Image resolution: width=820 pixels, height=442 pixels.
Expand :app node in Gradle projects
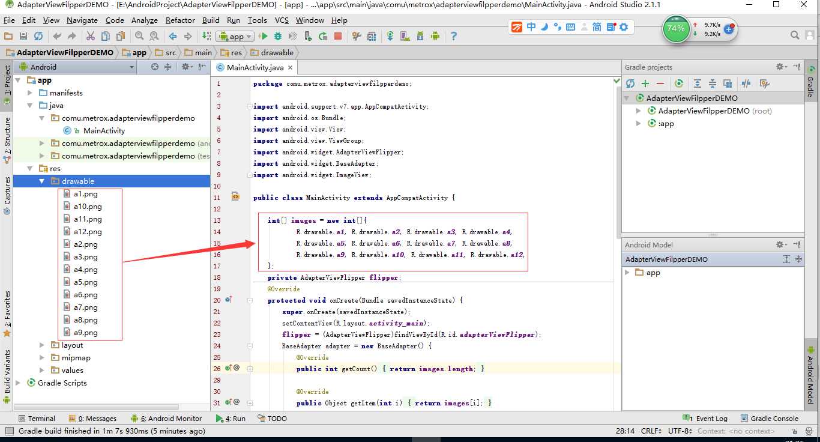point(639,123)
